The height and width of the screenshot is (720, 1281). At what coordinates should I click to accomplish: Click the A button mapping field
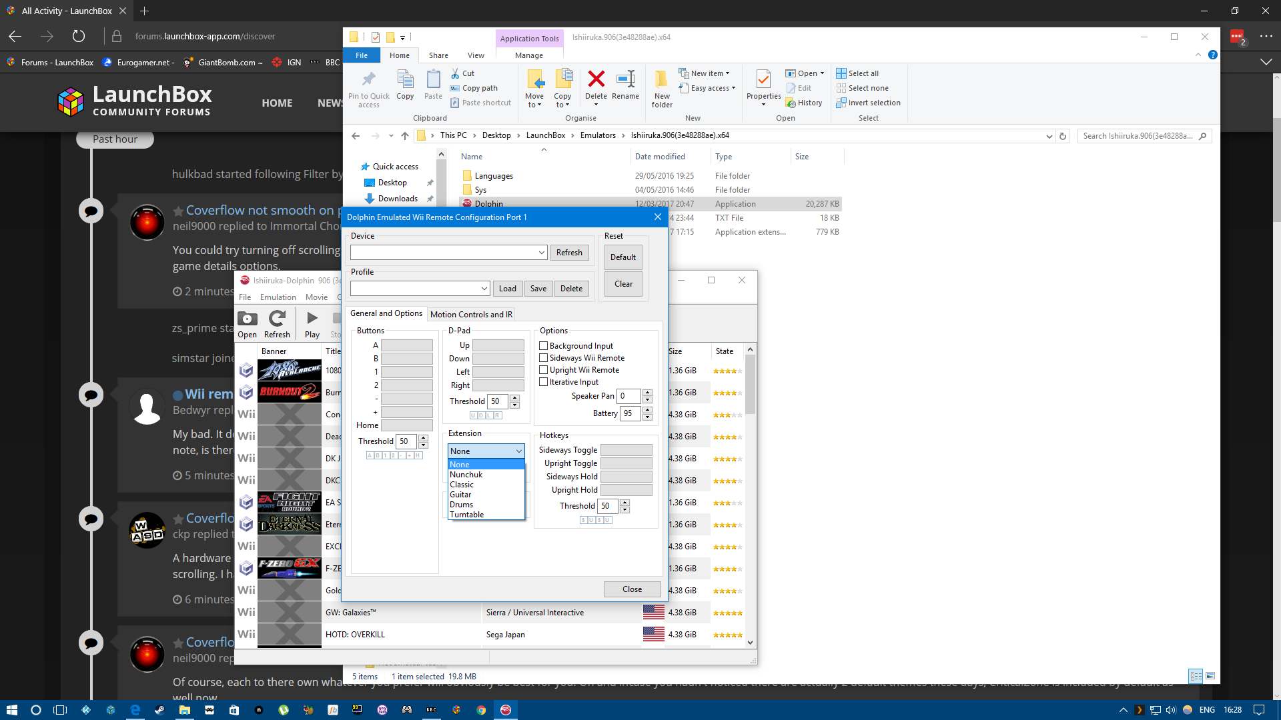[407, 345]
